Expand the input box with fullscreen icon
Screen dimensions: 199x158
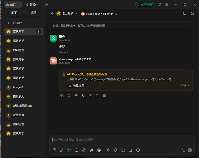coord(123,150)
